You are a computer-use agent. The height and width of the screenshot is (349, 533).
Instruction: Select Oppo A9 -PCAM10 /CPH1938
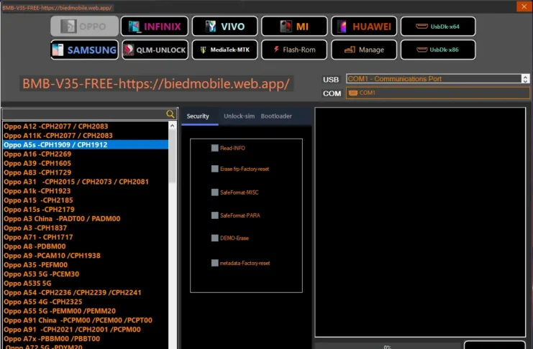(86, 256)
